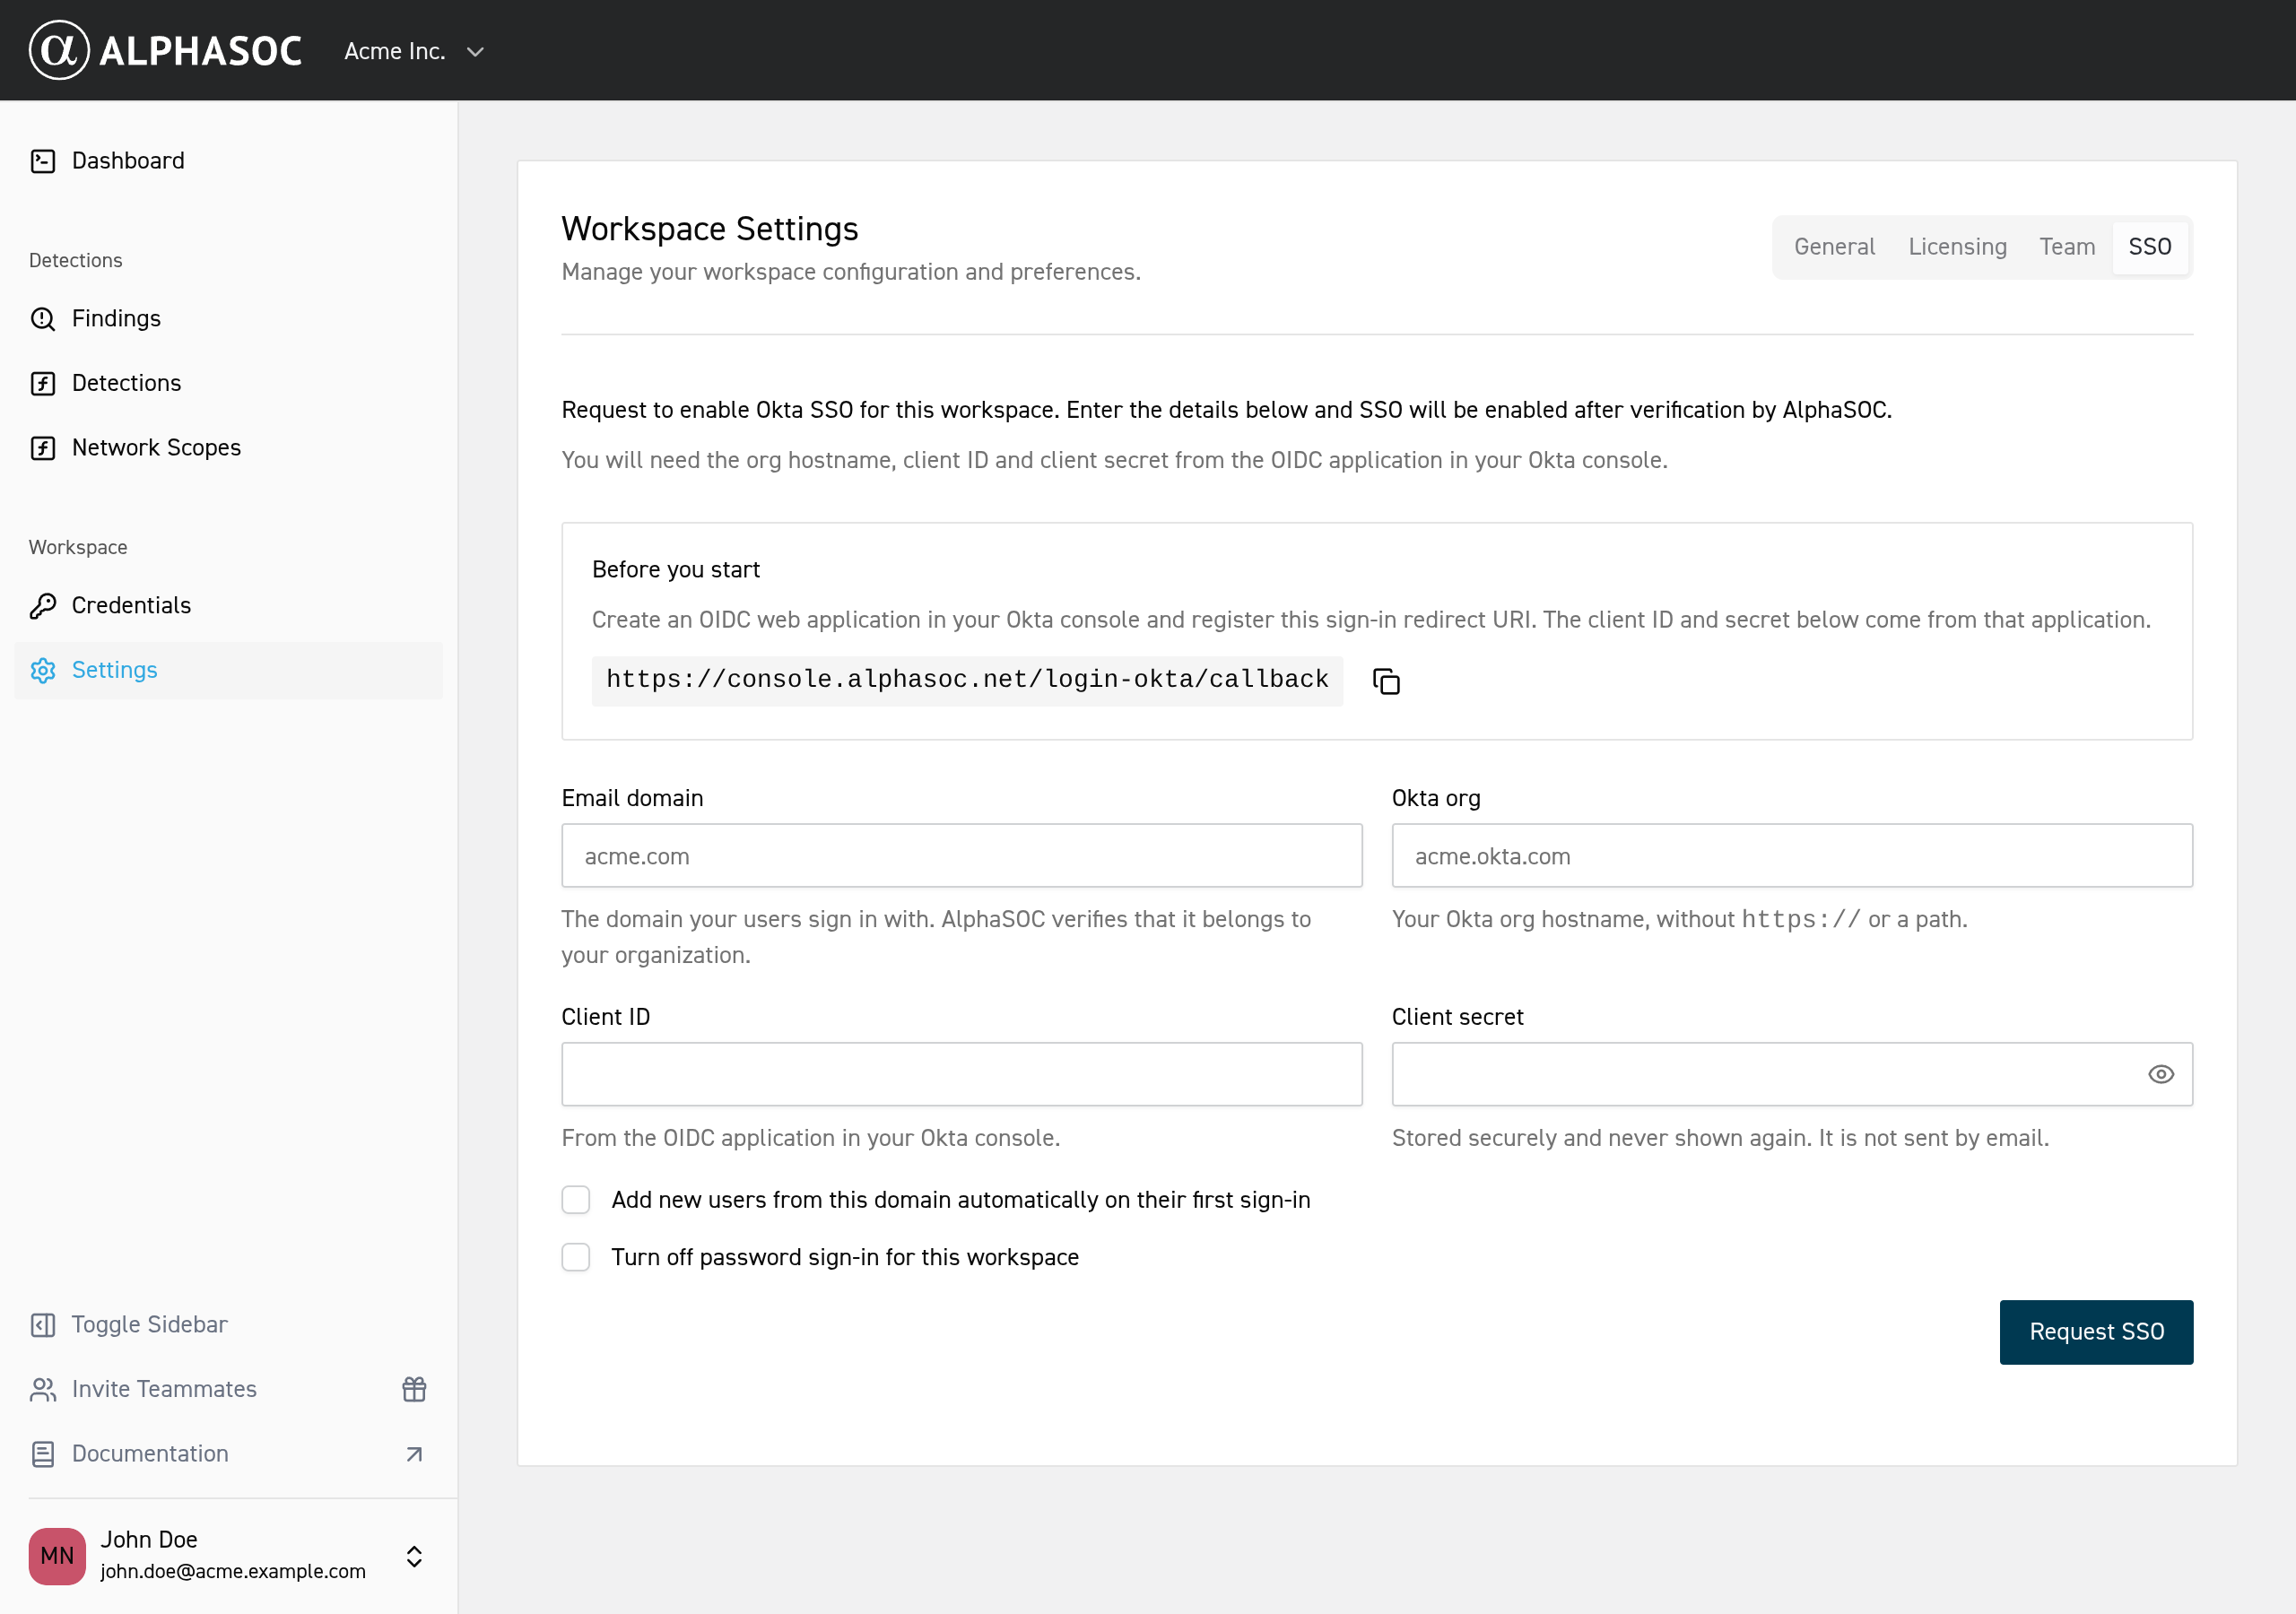Click the Findings magnifier icon
Screen dimensions: 2296x1614
tap(43, 319)
